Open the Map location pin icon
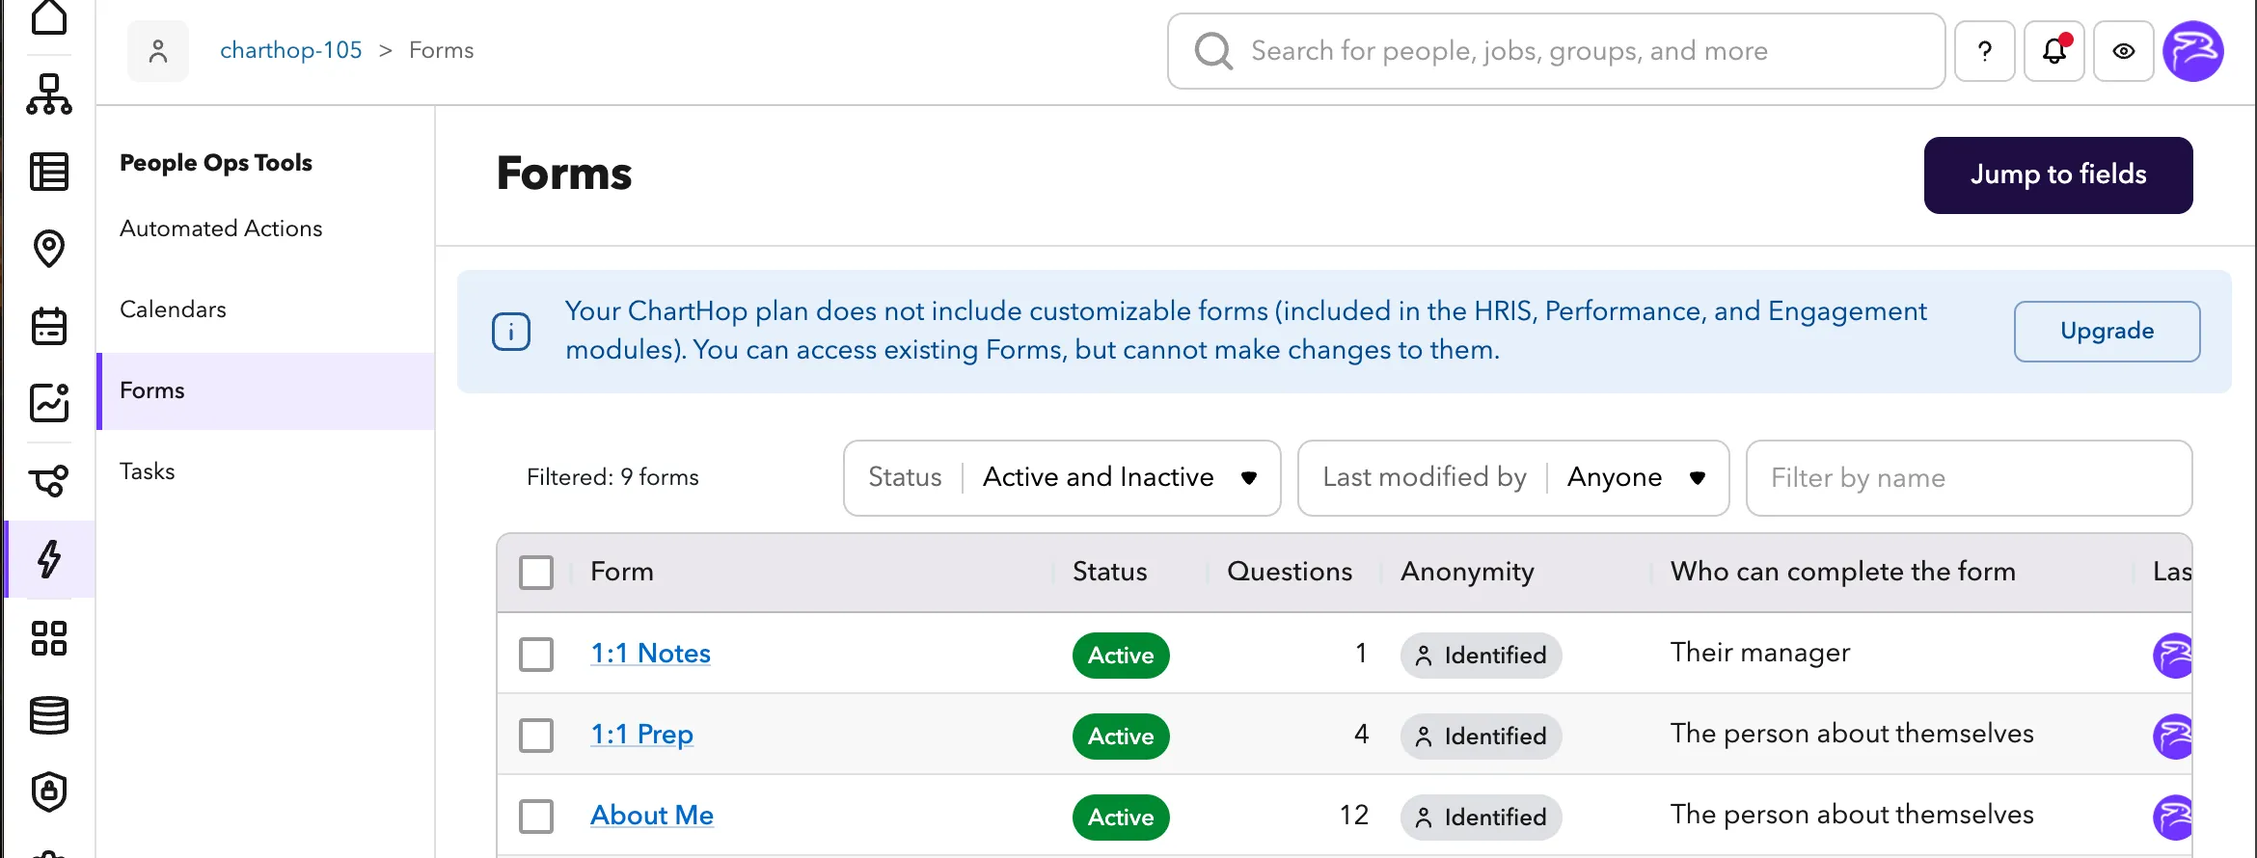The image size is (2257, 858). 49,249
